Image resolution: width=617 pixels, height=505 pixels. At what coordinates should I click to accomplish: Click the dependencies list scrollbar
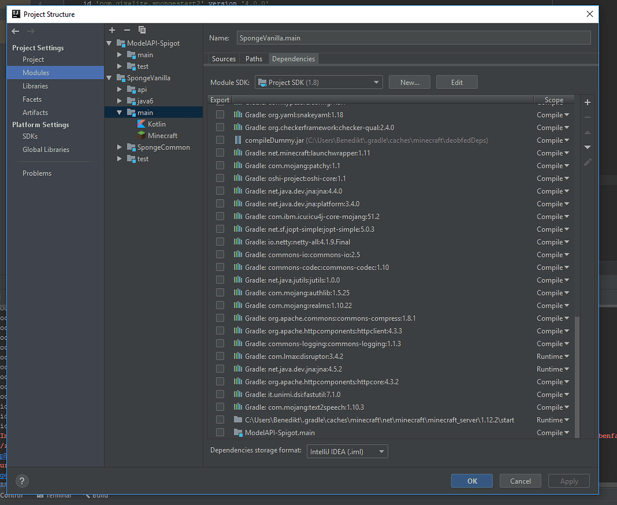(577, 377)
